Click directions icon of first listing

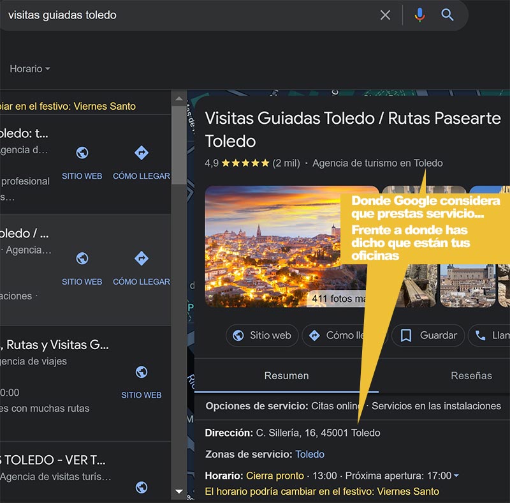pos(141,153)
